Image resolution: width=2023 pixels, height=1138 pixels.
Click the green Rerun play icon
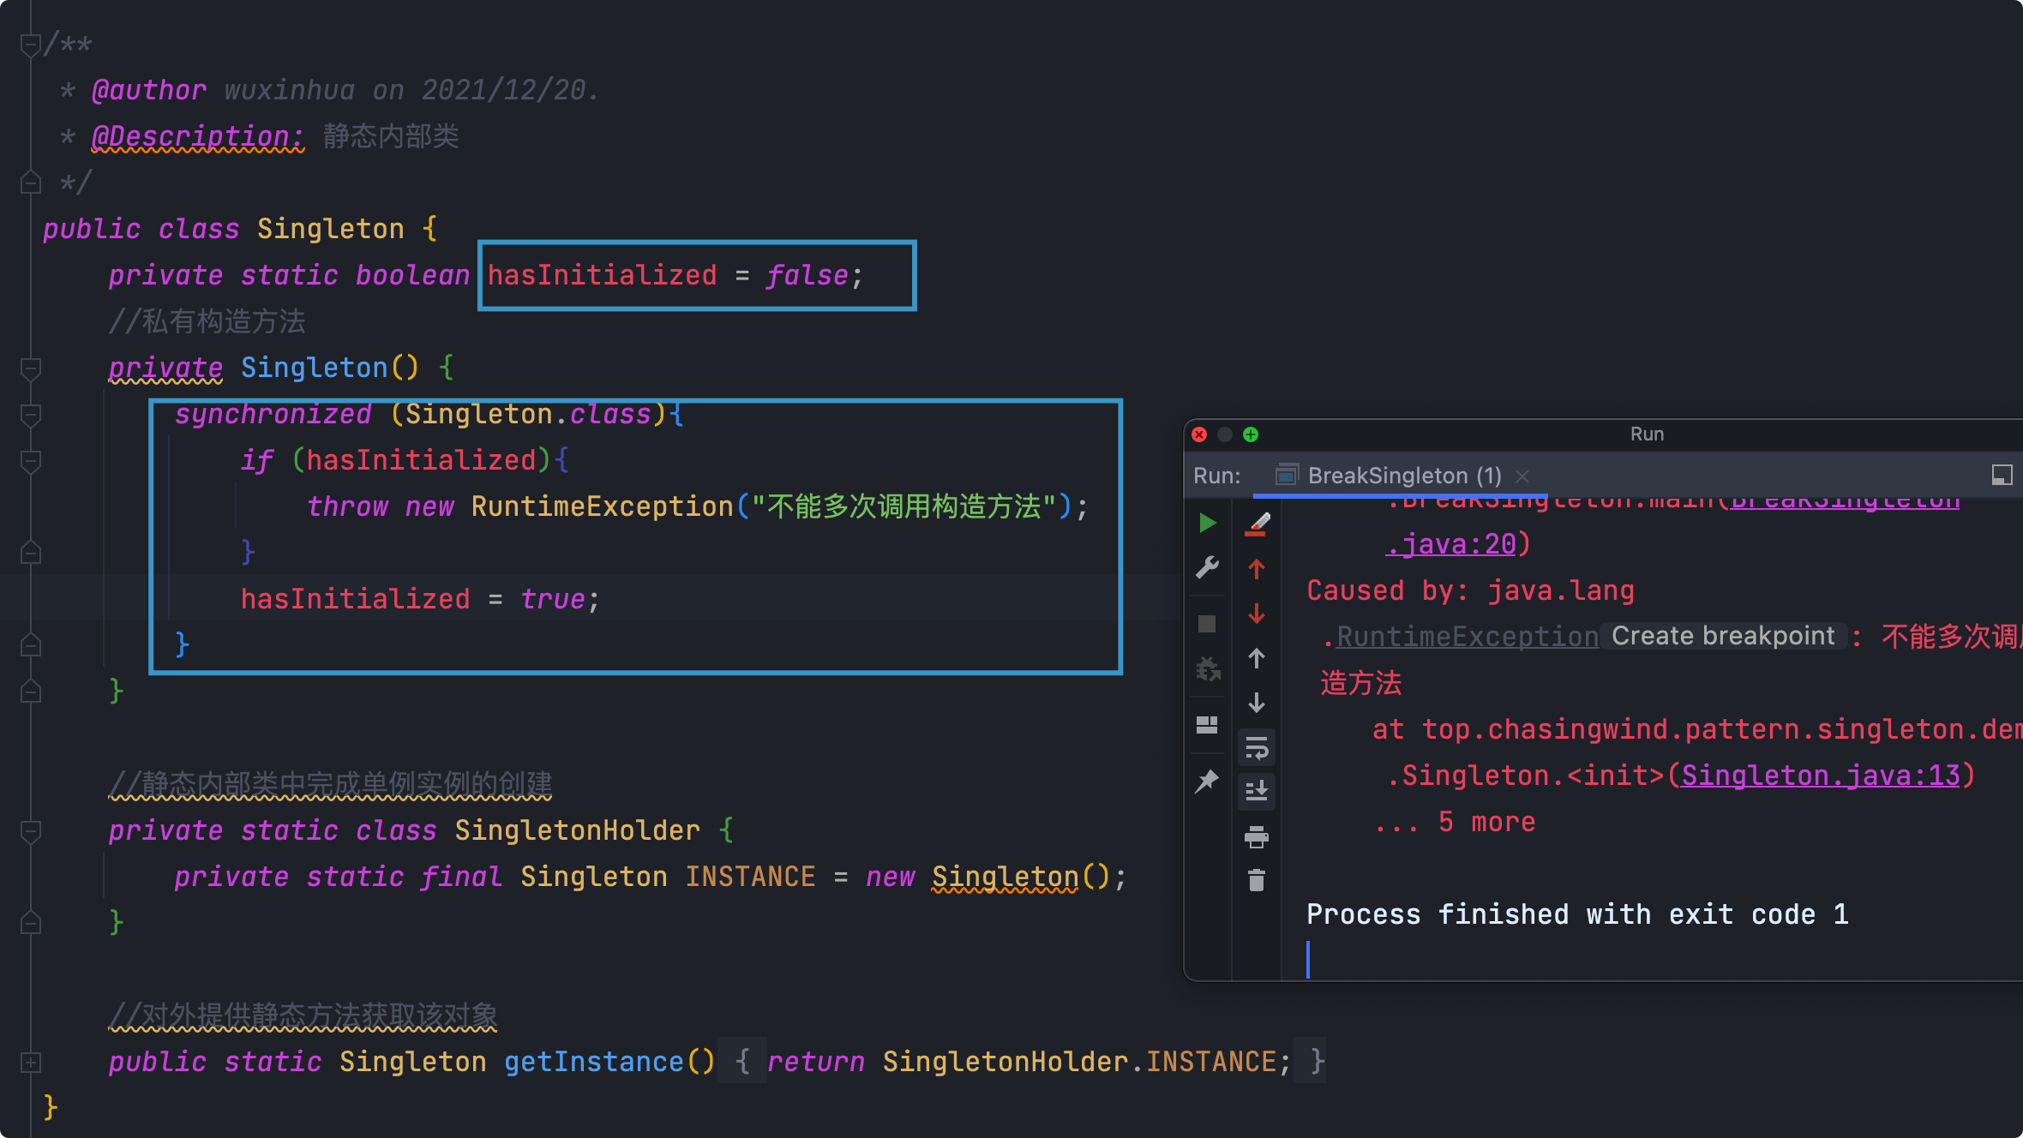1207,523
